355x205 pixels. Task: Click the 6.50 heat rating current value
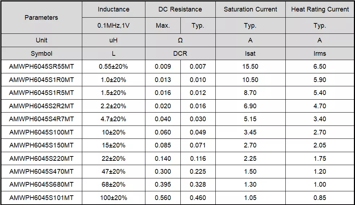point(320,67)
